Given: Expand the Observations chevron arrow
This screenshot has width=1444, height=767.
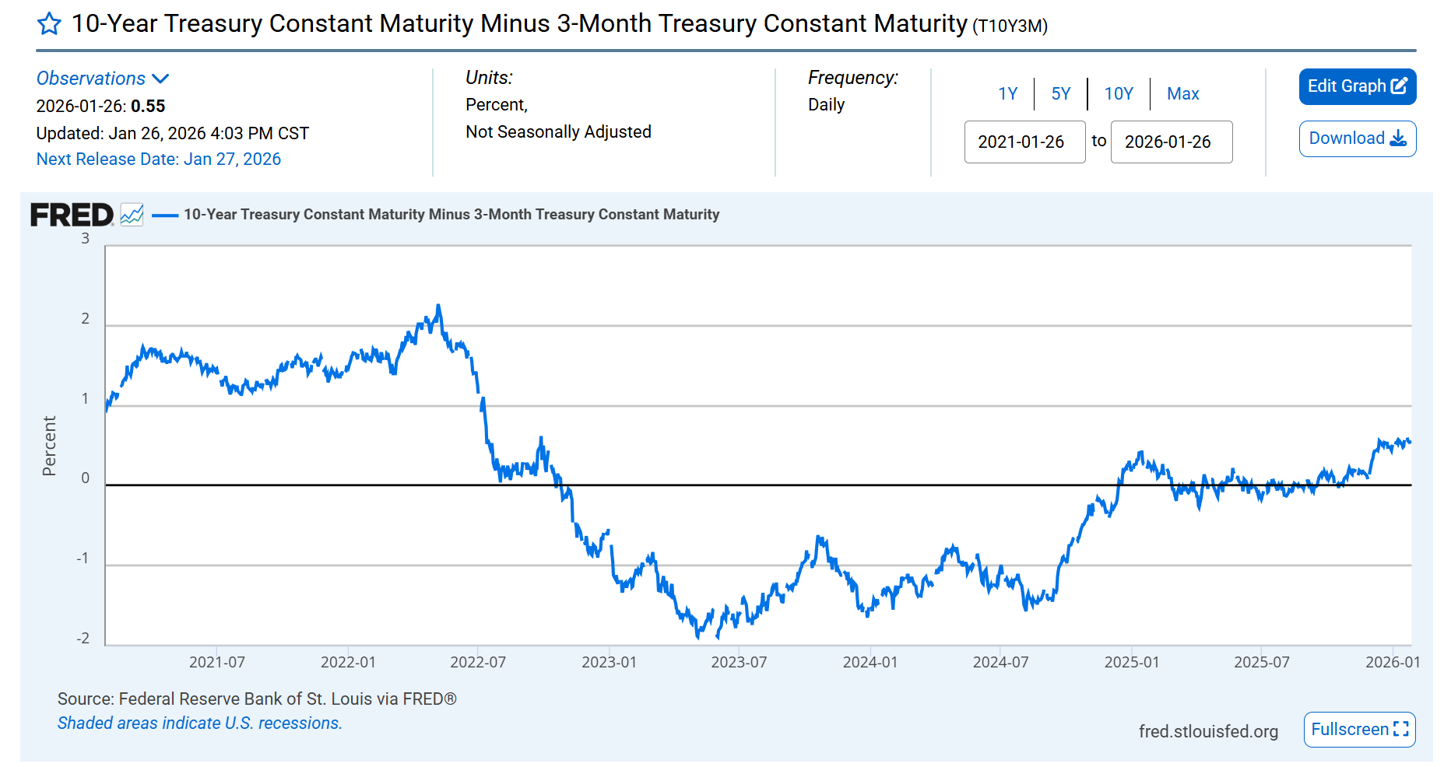Looking at the screenshot, I should (x=161, y=78).
